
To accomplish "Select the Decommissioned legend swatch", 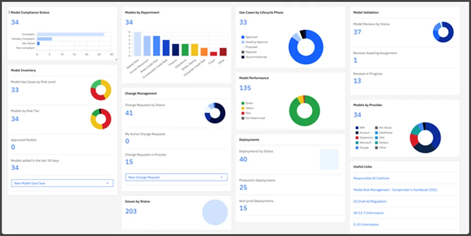I will pyautogui.click(x=243, y=57).
